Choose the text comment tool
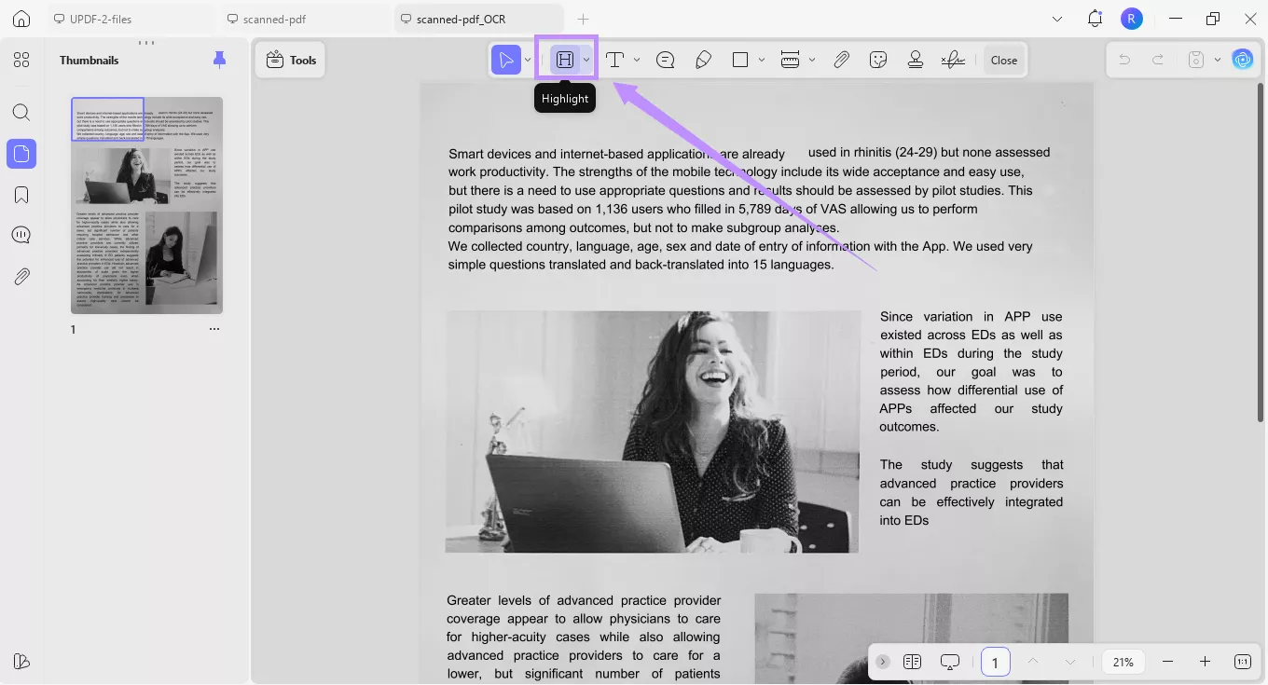1268x685 pixels. click(x=614, y=60)
